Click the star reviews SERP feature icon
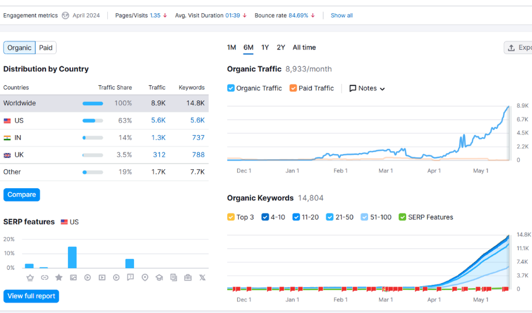Image resolution: width=532 pixels, height=313 pixels. (59, 277)
